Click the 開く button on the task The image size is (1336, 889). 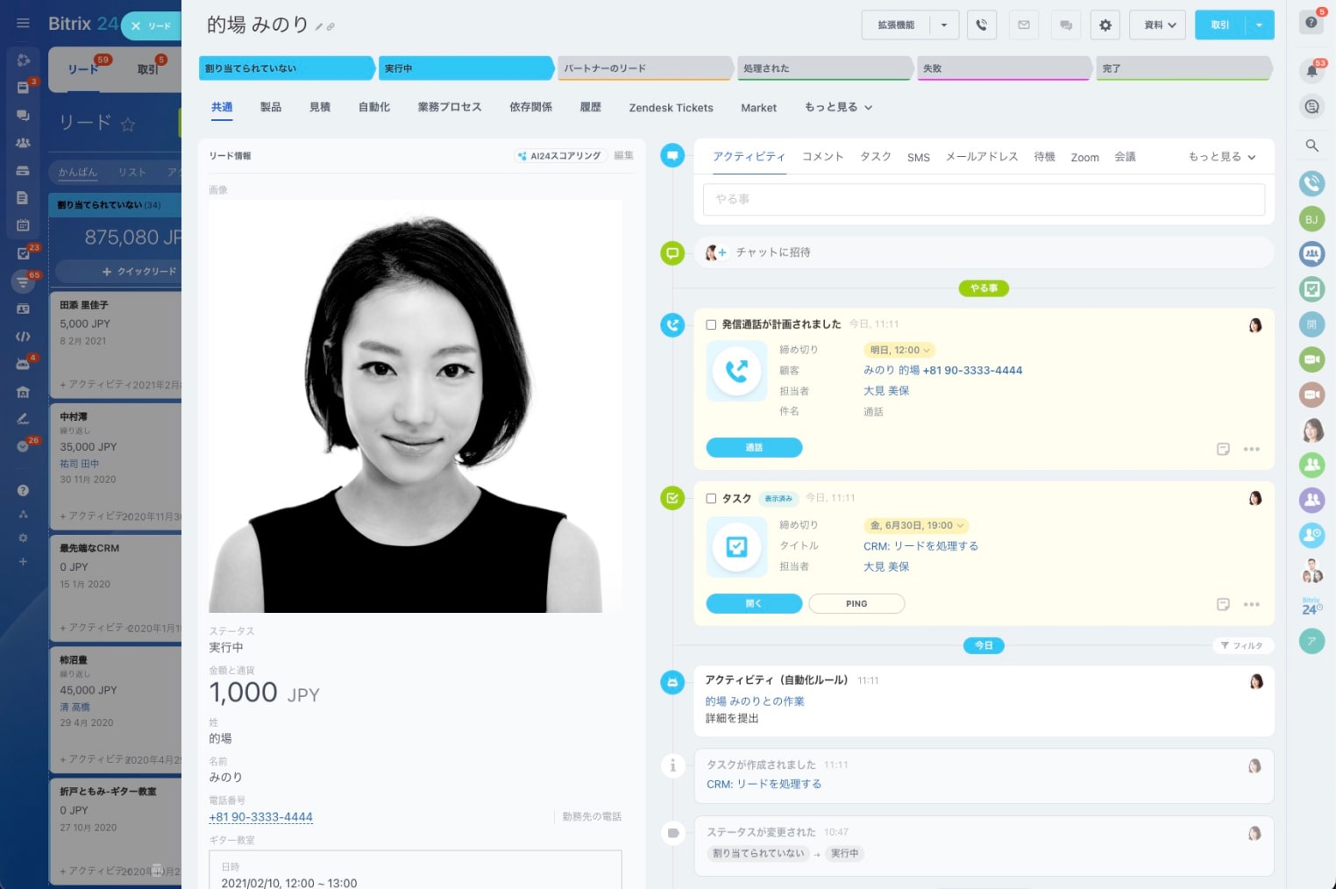(754, 603)
